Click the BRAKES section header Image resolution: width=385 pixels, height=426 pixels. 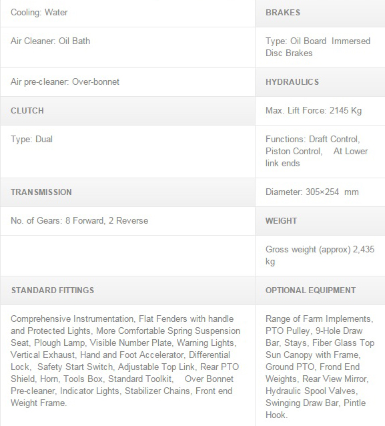click(x=320, y=13)
